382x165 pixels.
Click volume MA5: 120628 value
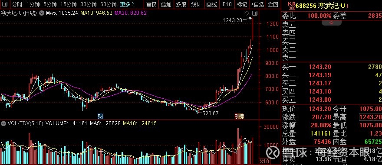pyautogui.click(x=105, y=123)
